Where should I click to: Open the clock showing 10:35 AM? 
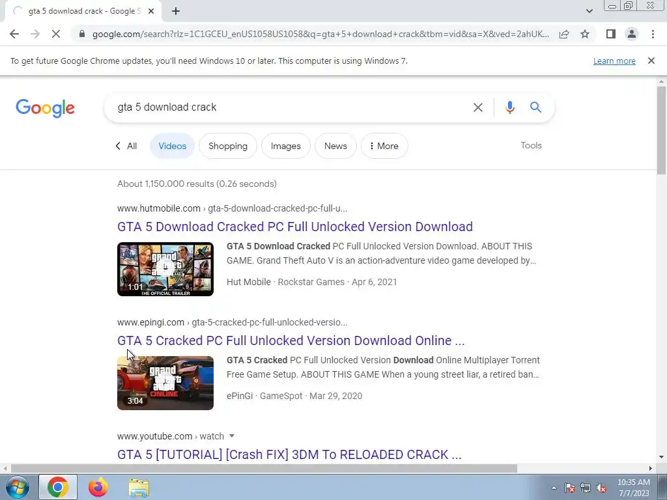tap(634, 488)
